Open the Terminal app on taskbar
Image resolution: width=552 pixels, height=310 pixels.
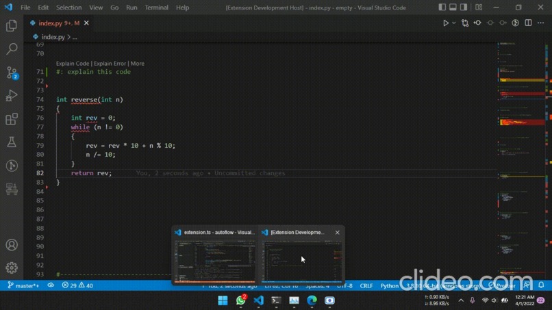coord(277,300)
